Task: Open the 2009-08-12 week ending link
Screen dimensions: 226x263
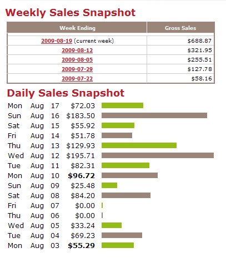Action: pos(77,50)
